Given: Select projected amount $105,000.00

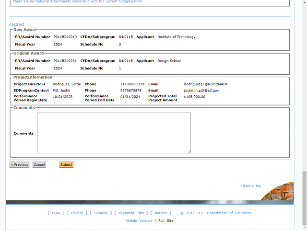Looking at the screenshot, I should [x=194, y=97].
